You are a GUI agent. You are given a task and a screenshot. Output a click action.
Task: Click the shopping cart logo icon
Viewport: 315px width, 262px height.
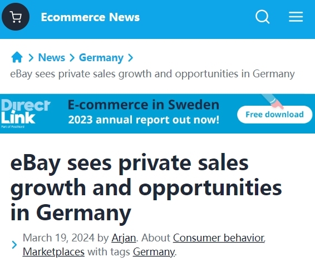(x=16, y=17)
